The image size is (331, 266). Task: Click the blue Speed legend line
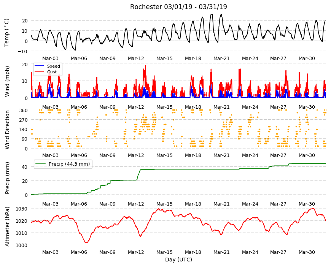pyautogui.click(x=39, y=66)
